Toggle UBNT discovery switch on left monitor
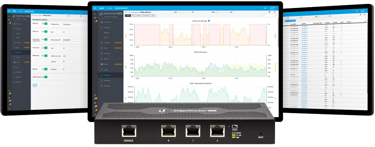The height and width of the screenshot is (147, 375). (x=44, y=77)
